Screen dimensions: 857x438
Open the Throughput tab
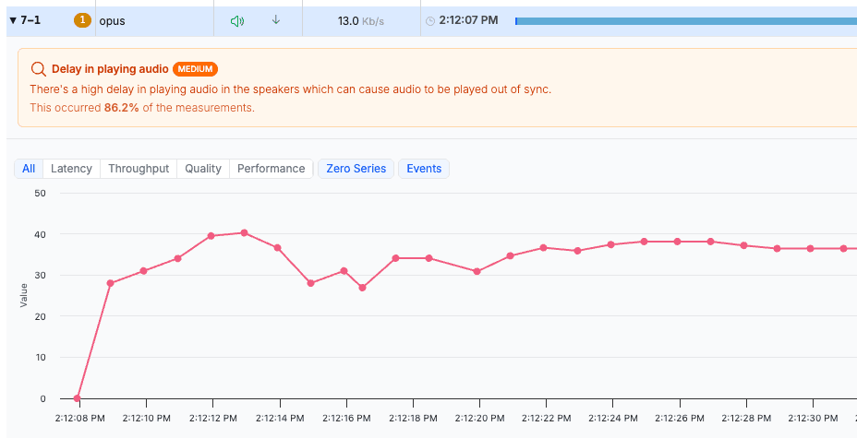click(139, 169)
